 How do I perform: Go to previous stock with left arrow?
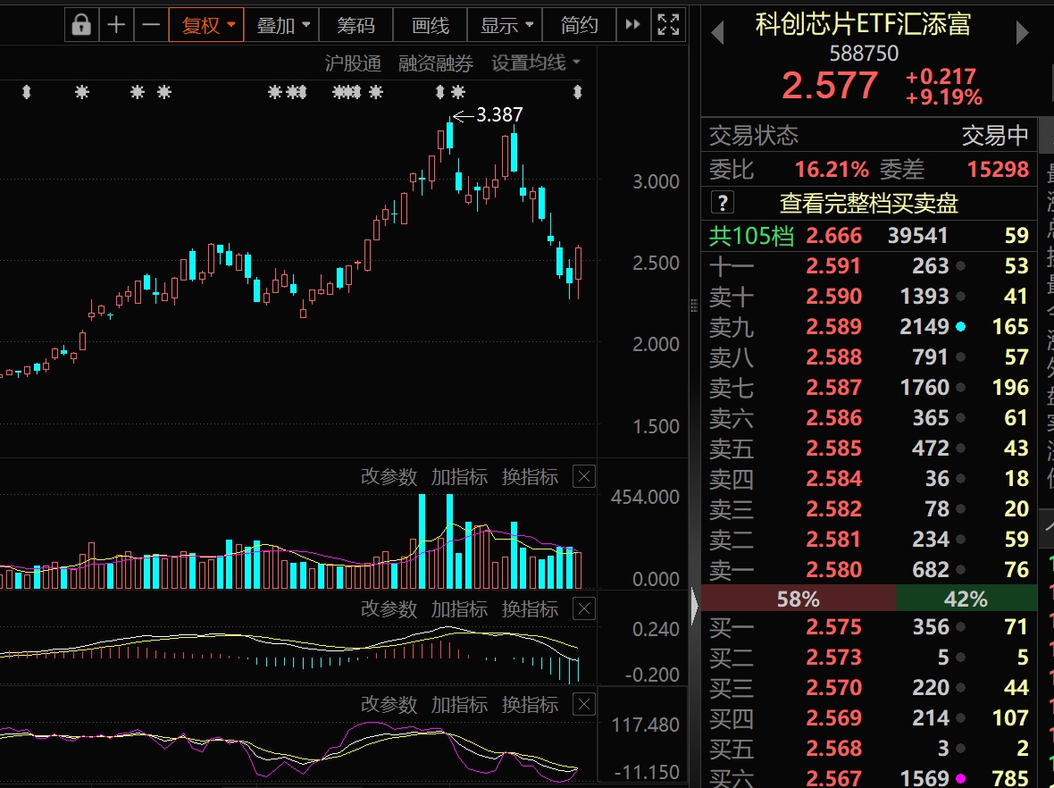coord(717,32)
